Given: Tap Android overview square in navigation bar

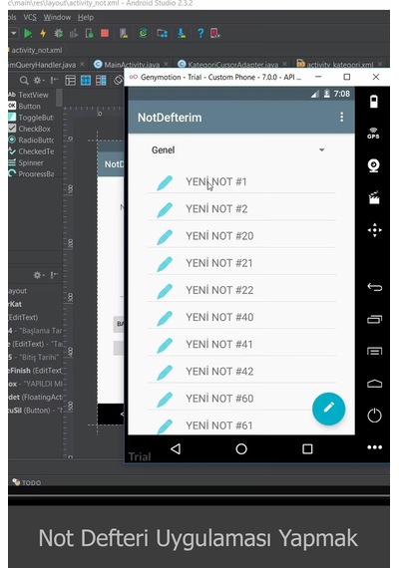Looking at the screenshot, I should click(307, 449).
